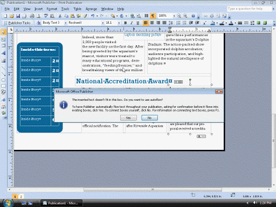Select the Oval shape tool
The width and height of the screenshot is (276, 207).
point(3,80)
